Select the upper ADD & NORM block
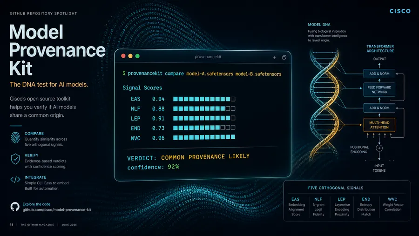Image resolution: width=419 pixels, height=236 pixels. coord(379,74)
